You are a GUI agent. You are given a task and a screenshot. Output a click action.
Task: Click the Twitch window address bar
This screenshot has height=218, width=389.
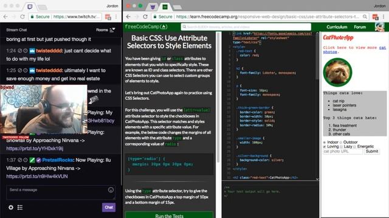[65, 16]
